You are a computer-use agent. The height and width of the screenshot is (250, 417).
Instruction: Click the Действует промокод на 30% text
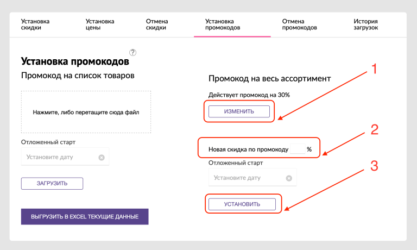(x=249, y=95)
